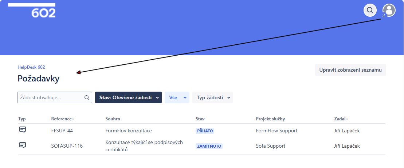404x168 pixels.
Task: Expand the Typ žádosti dropdown
Action: pos(213,97)
